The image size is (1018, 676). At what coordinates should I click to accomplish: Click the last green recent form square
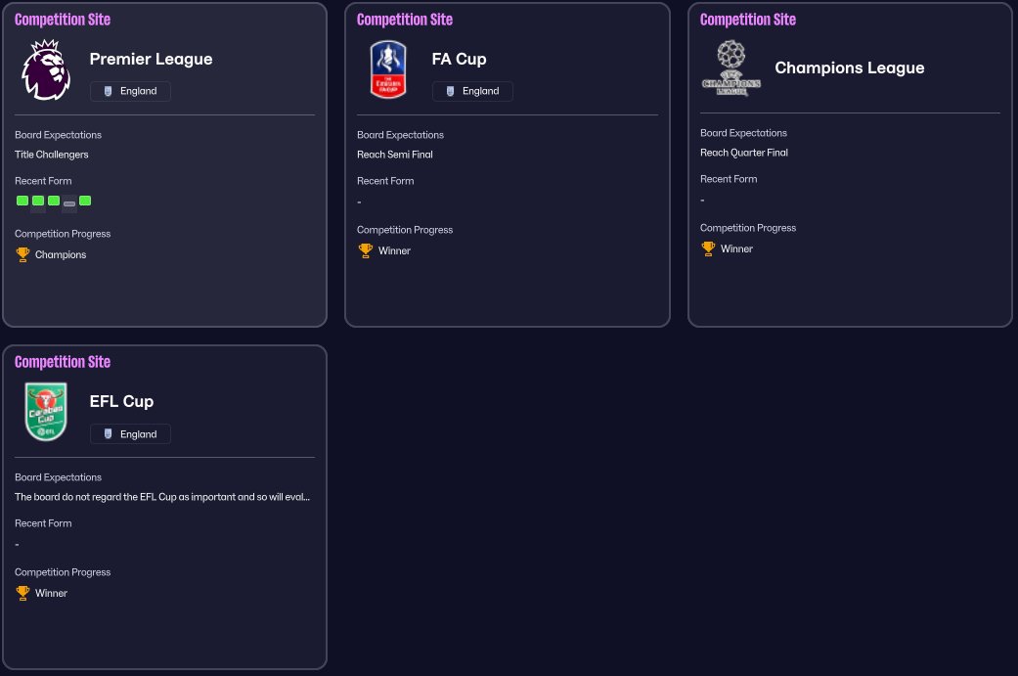85,201
